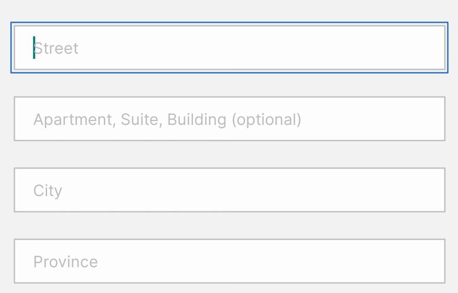
Task: Click into the Province field
Action: tap(229, 261)
